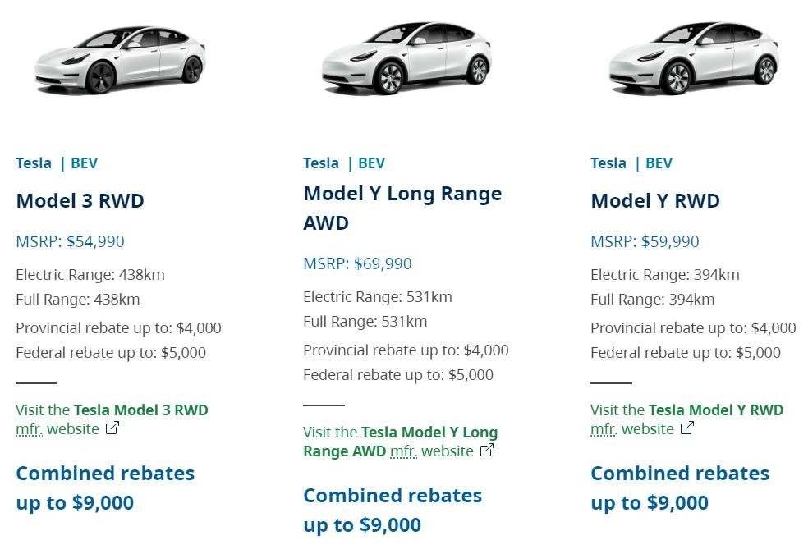Click MSRP $59,990 text
This screenshot has height=545, width=808.
(x=645, y=241)
